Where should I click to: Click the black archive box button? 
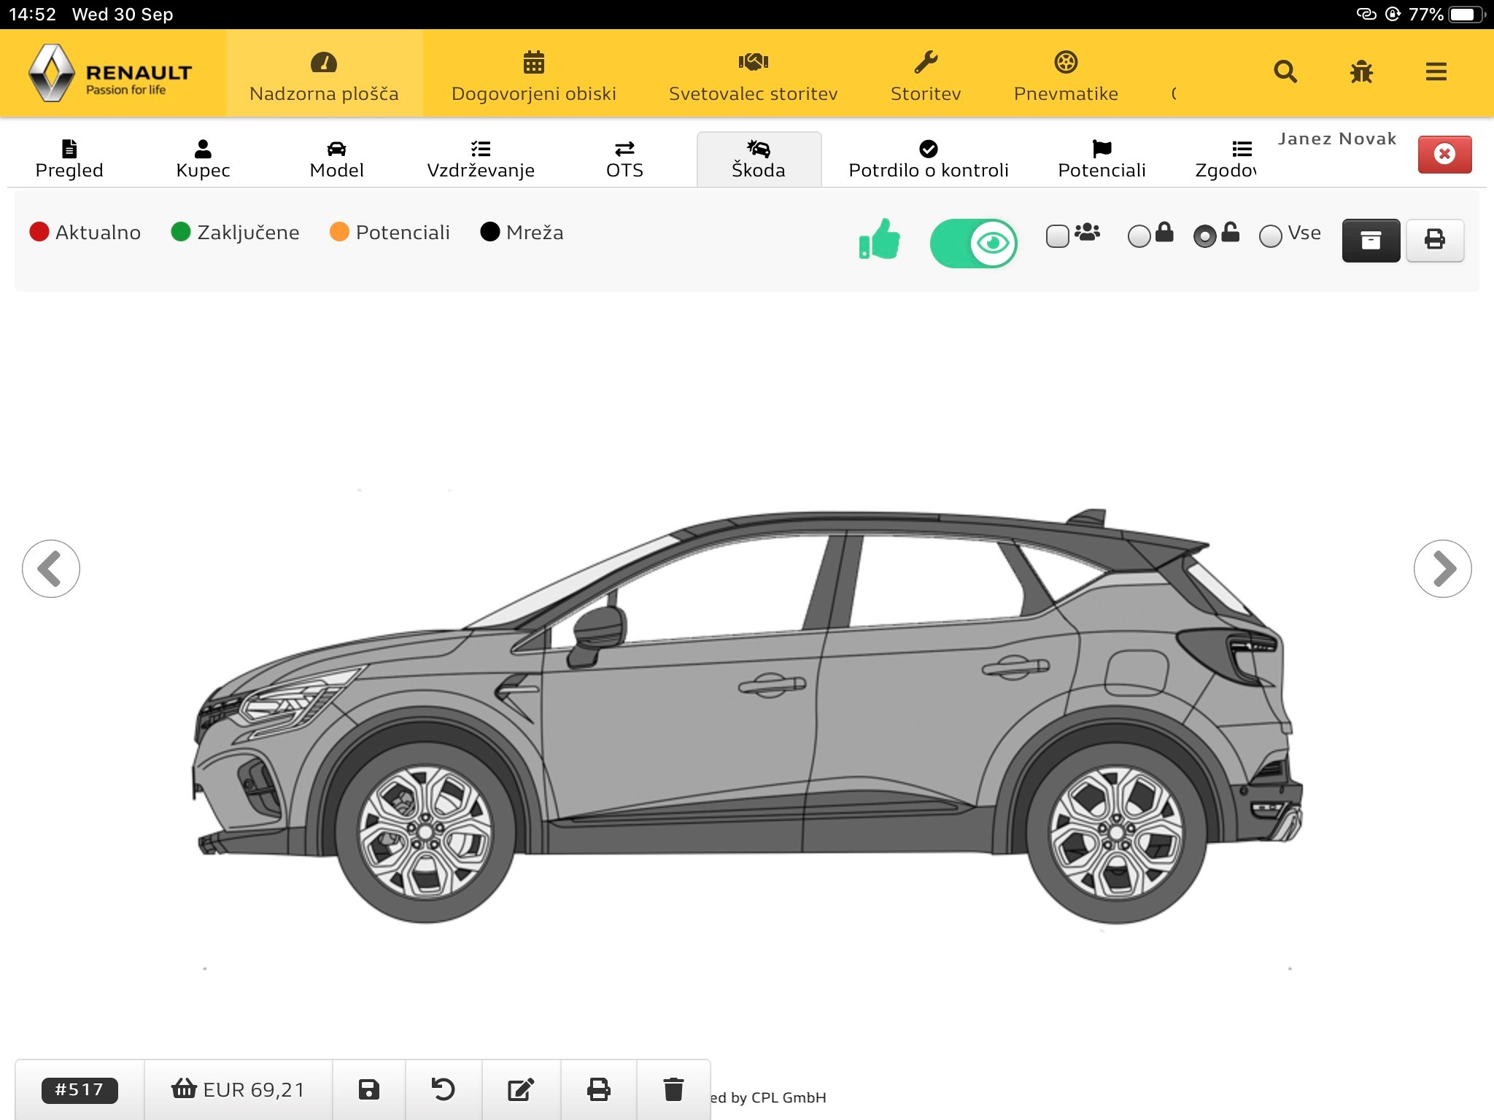(x=1370, y=240)
